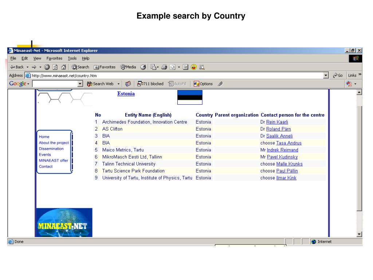This screenshot has width=373, height=280.
Task: Open the History icon in the toolbar
Action: tap(143, 67)
